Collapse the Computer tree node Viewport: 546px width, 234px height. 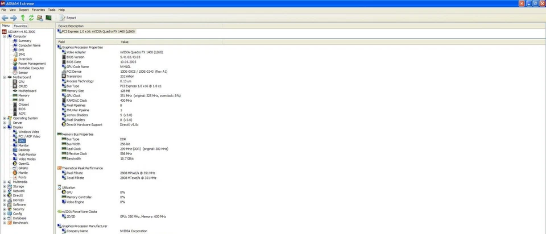point(5,36)
